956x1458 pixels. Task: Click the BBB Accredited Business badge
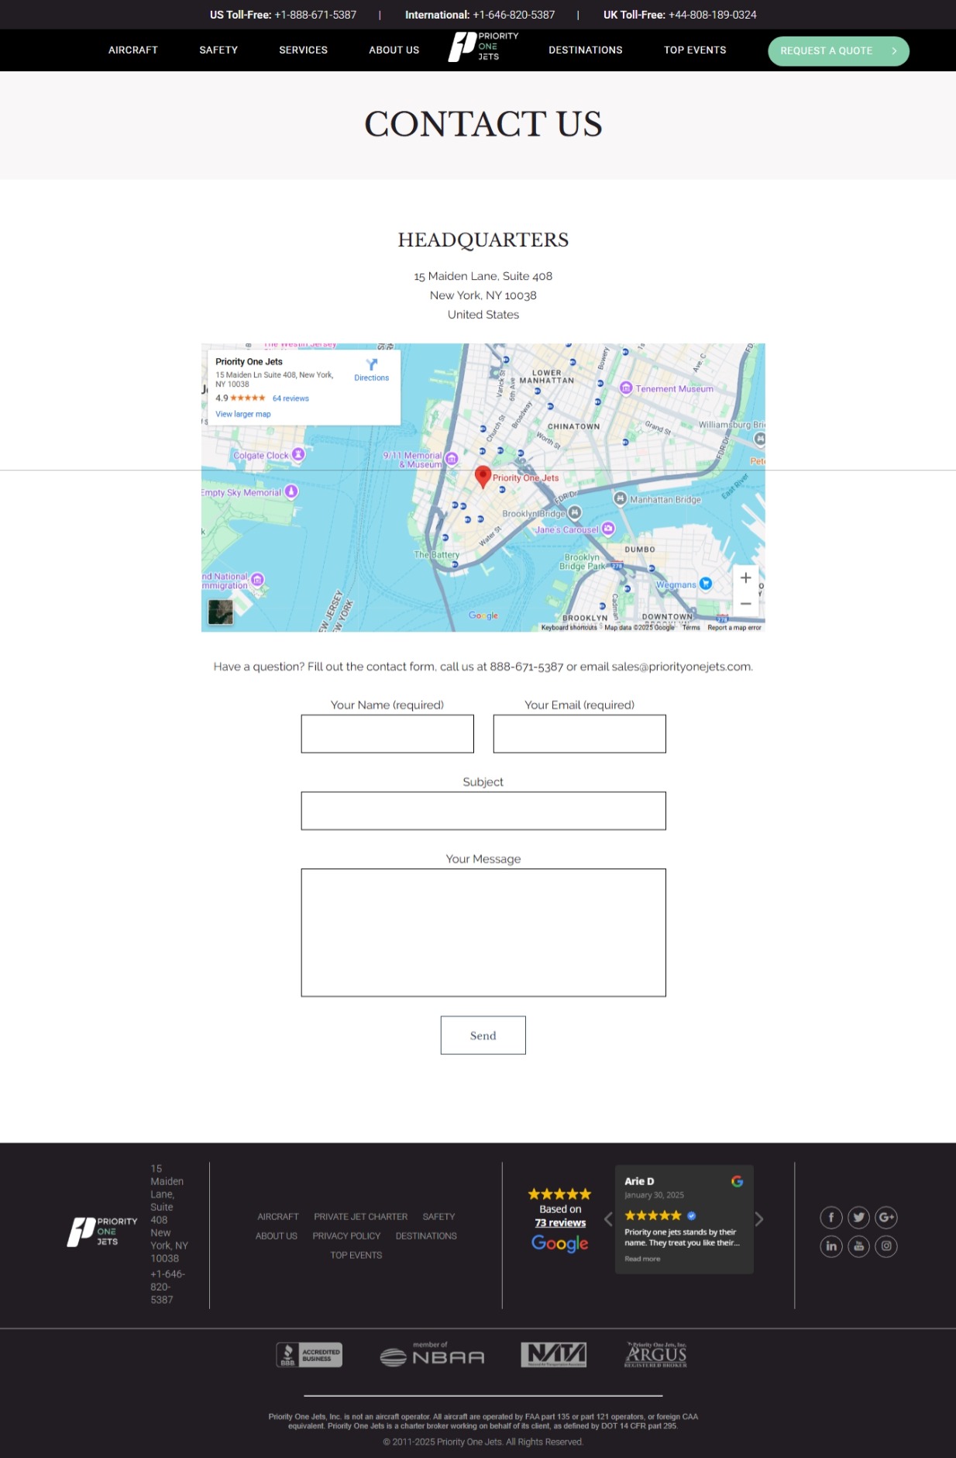click(x=309, y=1355)
